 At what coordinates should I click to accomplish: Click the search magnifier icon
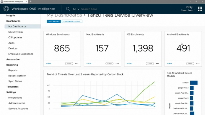click(68, 9)
